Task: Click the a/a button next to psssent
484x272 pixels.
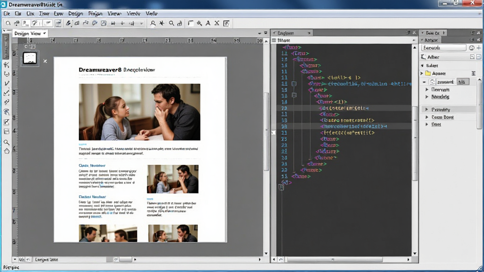Action: [462, 82]
